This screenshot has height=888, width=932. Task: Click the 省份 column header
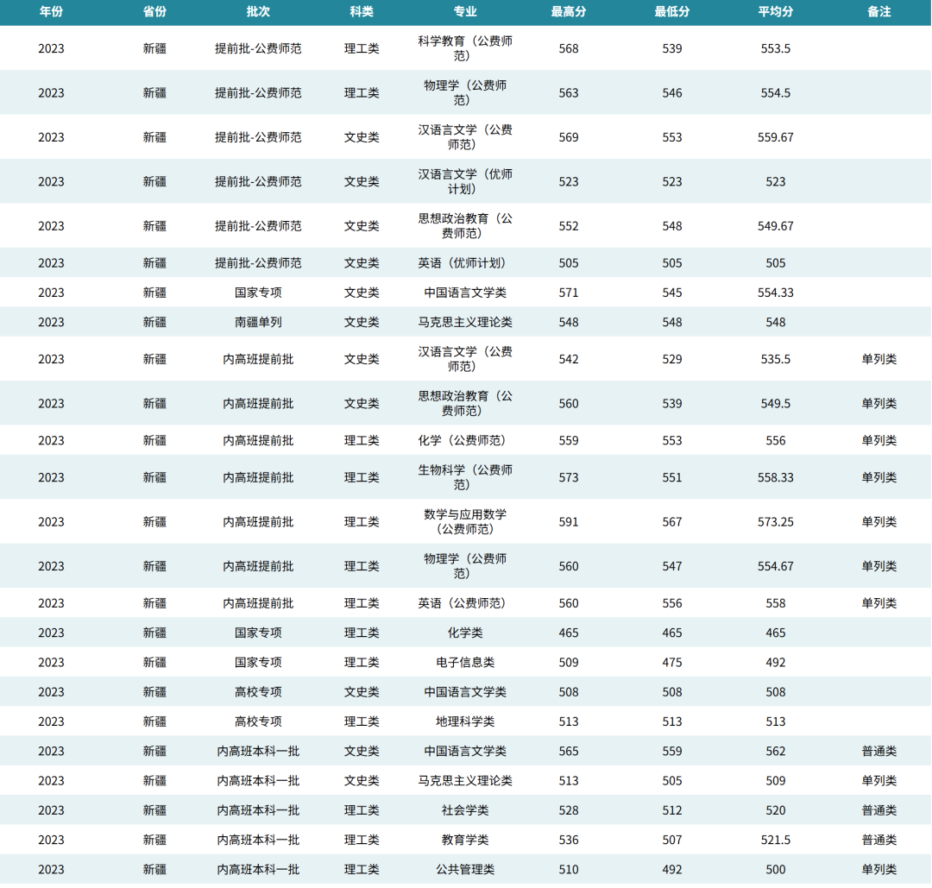[154, 11]
